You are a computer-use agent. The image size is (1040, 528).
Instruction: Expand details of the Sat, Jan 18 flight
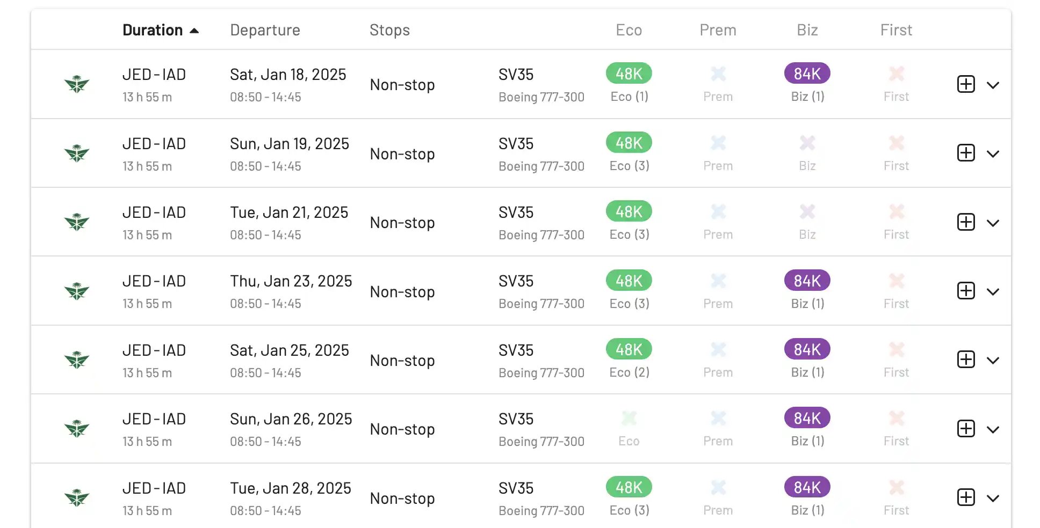pos(993,85)
